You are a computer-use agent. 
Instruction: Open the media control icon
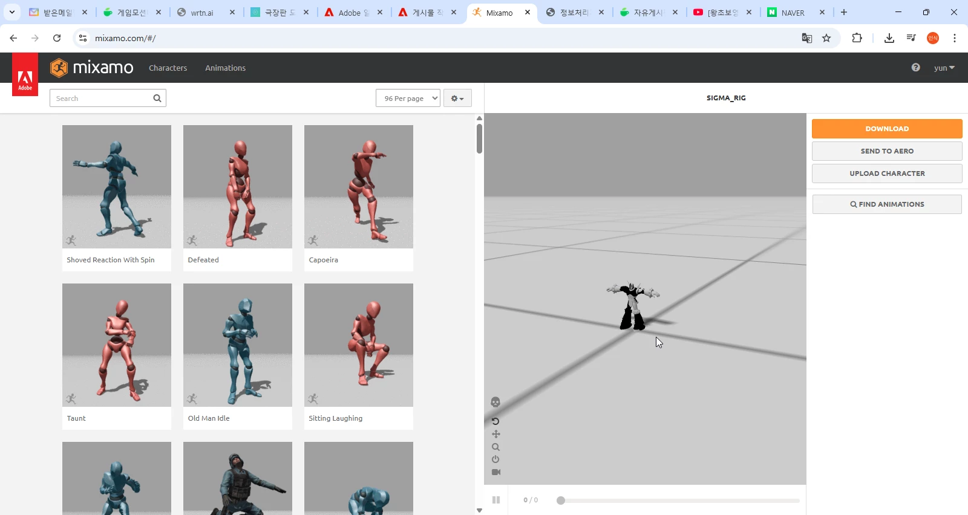click(x=911, y=38)
